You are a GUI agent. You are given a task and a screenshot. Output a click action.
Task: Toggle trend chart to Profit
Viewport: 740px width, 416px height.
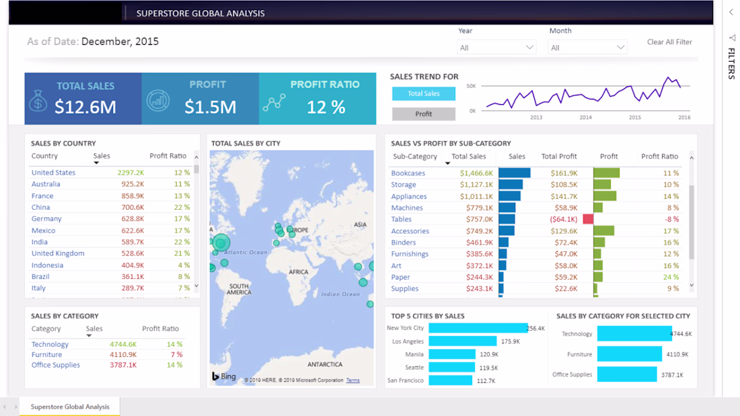click(423, 114)
